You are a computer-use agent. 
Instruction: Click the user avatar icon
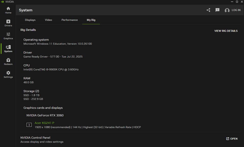pos(227,10)
